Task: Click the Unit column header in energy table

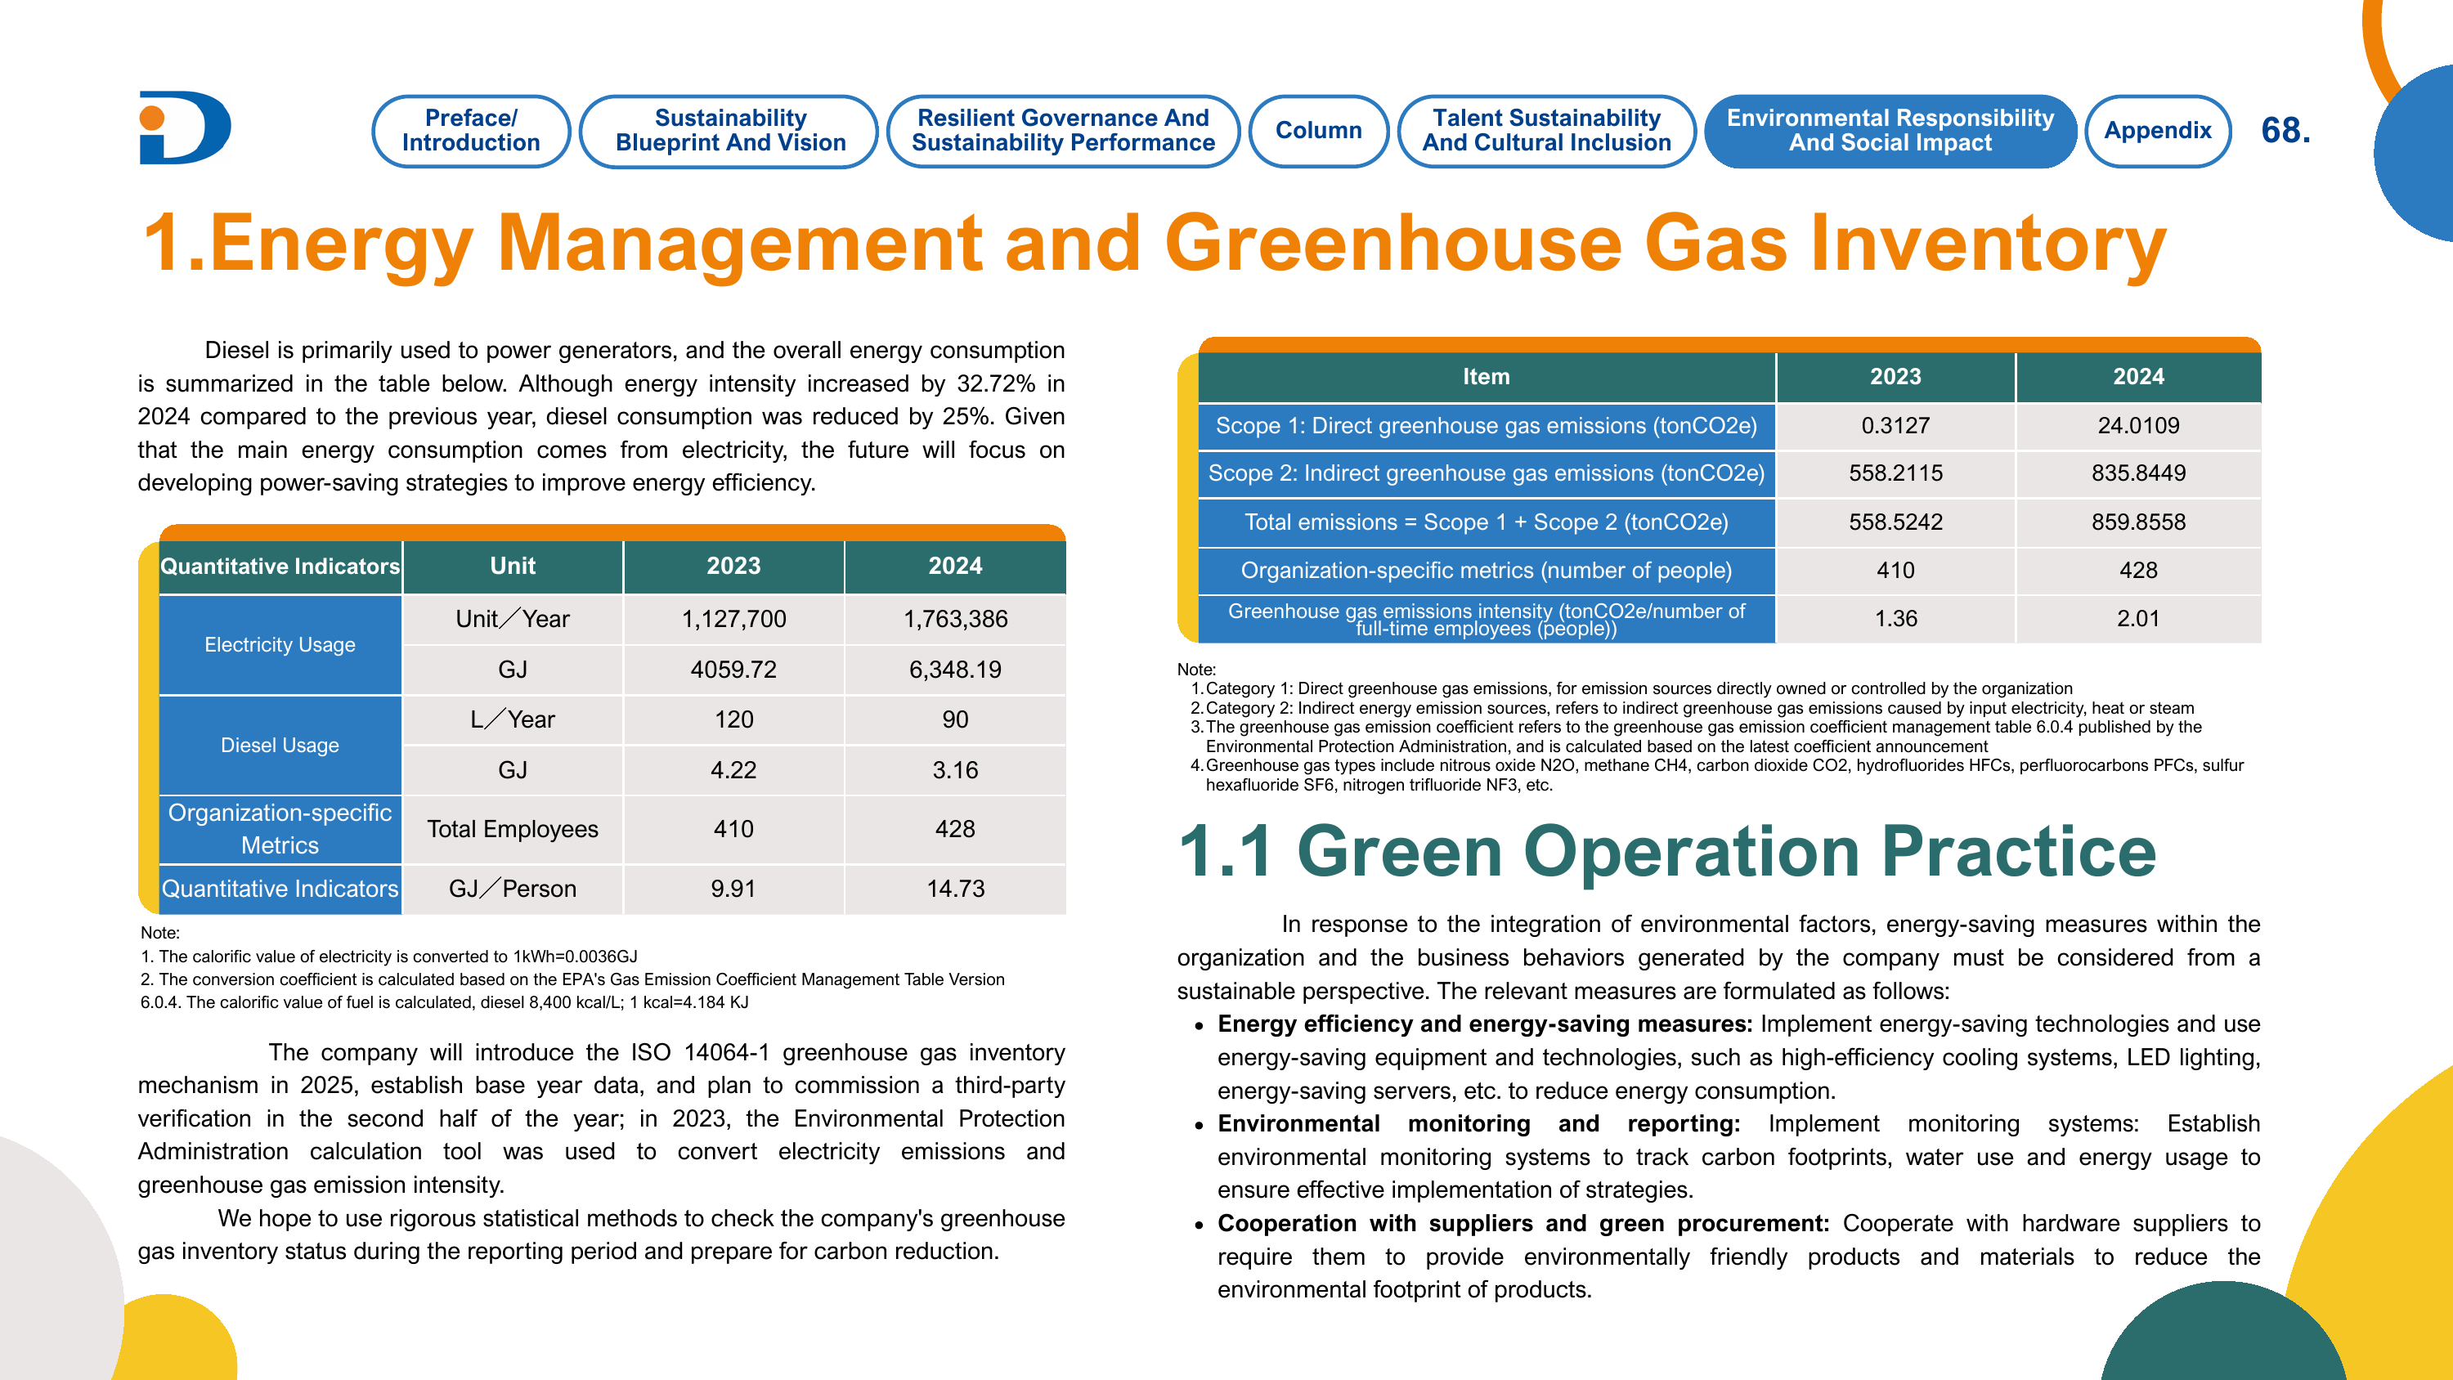Action: [513, 566]
